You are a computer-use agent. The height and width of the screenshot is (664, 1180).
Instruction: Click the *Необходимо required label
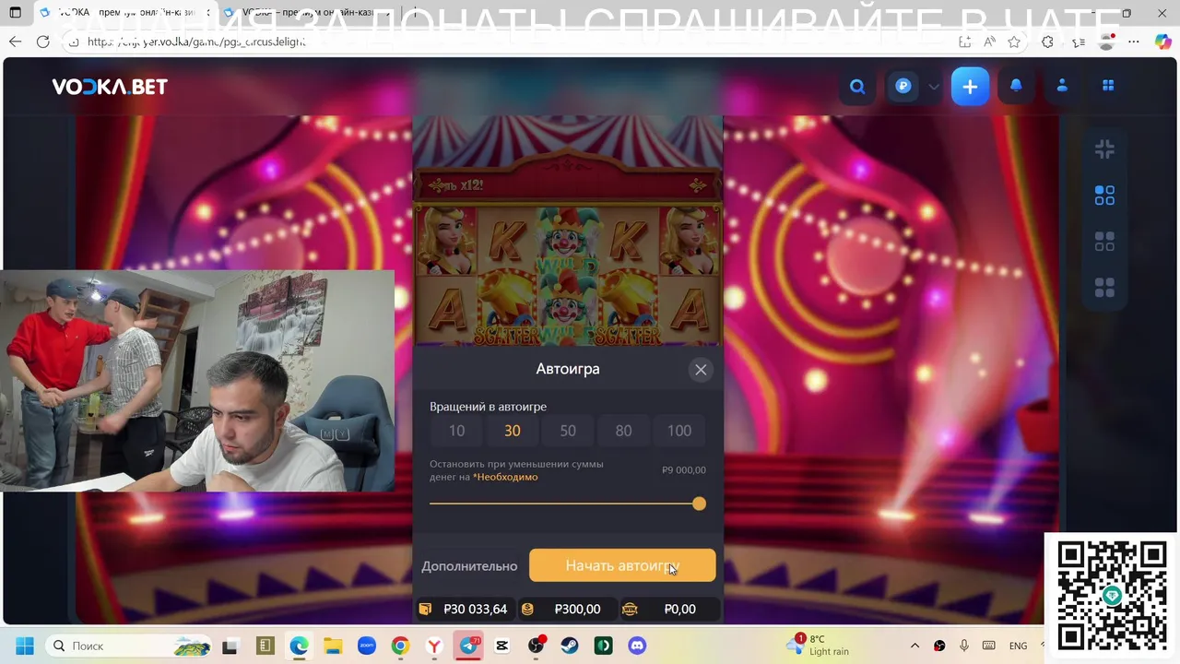point(505,477)
